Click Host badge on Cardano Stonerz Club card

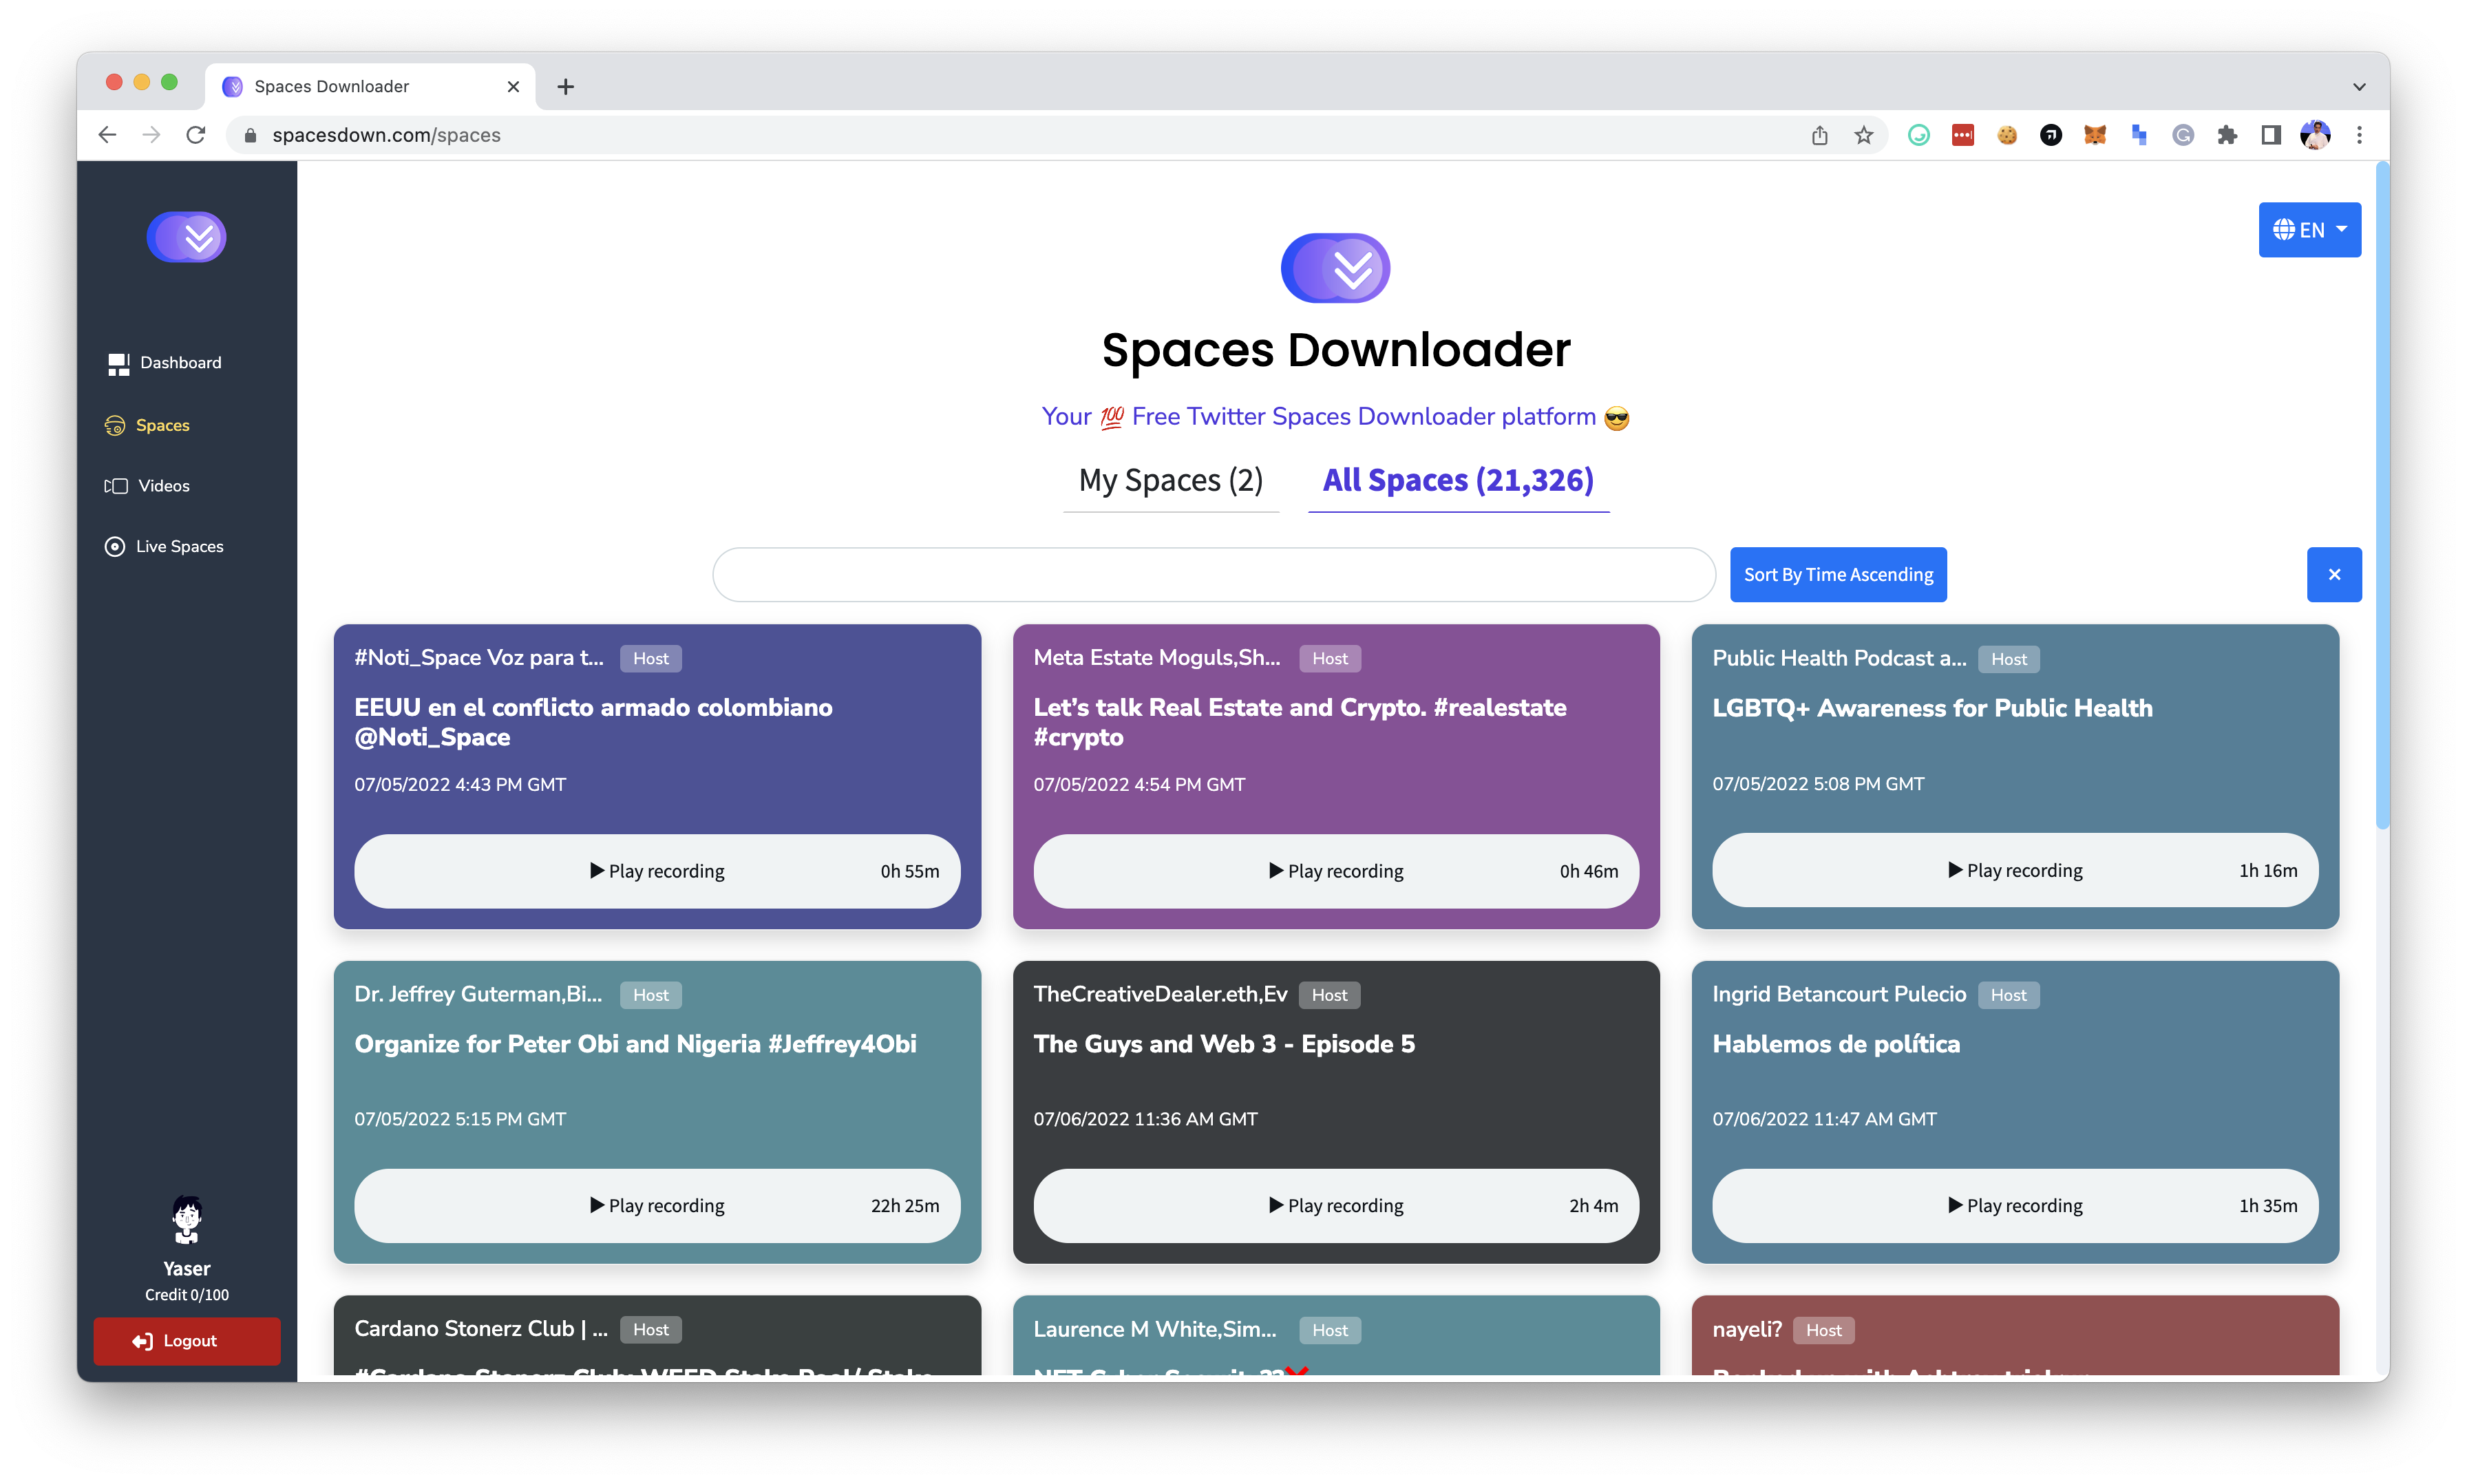(x=650, y=1329)
